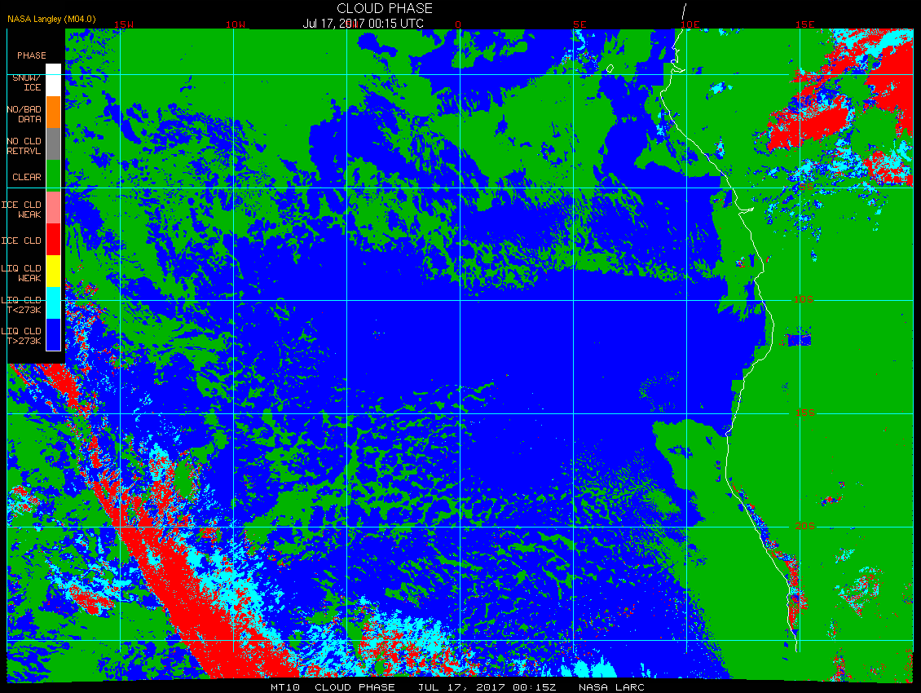Viewport: 921px width, 693px height.
Task: Click the footer CLOUD PHASE caption
Action: 355,687
